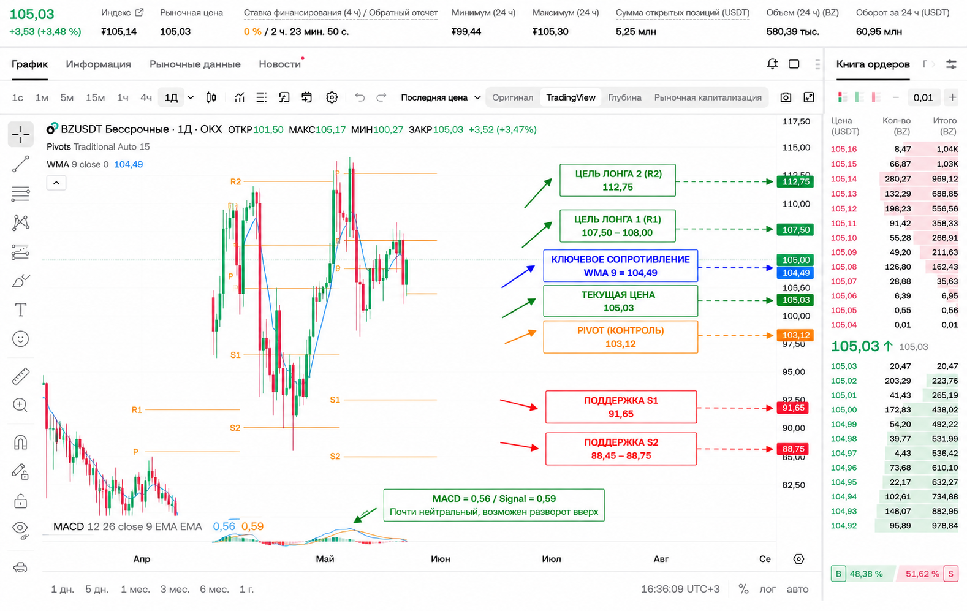Open the forecasting position tool
967x611 pixels.
tap(21, 252)
